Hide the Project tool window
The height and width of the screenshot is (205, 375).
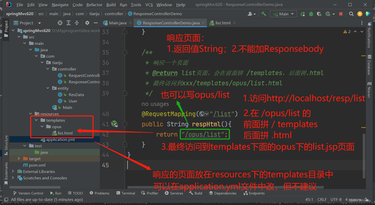[x=96, y=23]
